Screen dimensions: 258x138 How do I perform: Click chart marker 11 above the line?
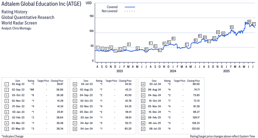150,43
